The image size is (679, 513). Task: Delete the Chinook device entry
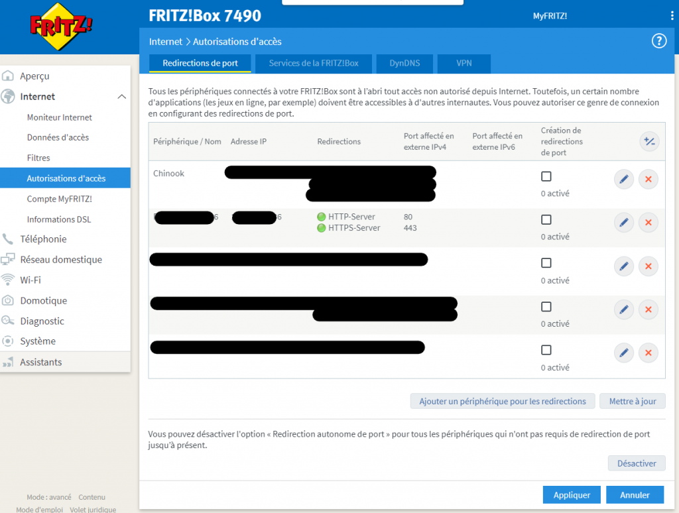coord(648,179)
